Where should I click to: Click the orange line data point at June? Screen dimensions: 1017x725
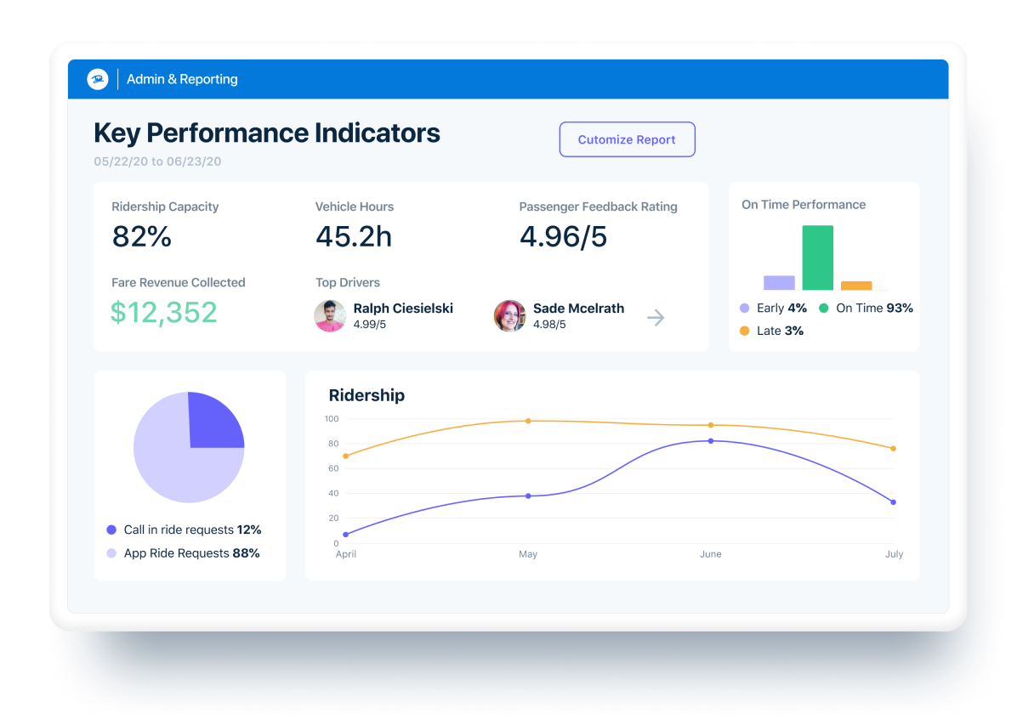pos(711,426)
